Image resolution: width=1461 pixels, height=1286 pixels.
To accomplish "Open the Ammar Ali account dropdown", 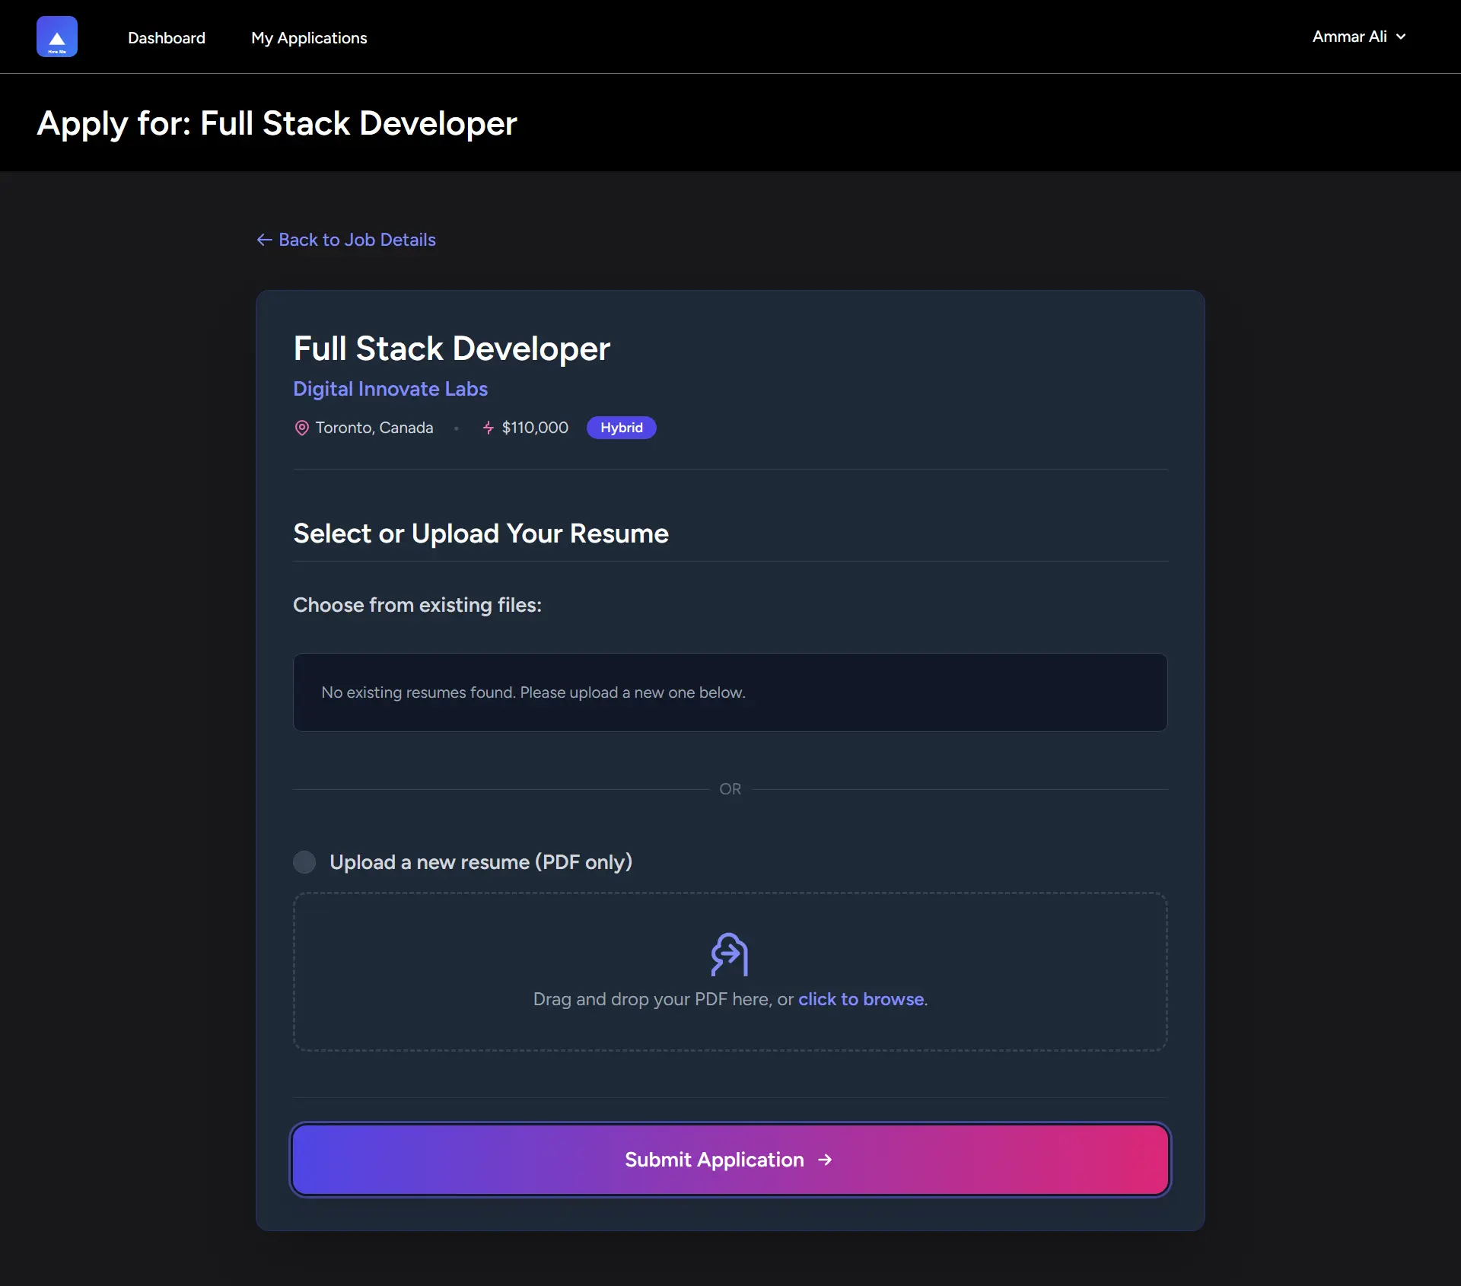I will [1349, 37].
